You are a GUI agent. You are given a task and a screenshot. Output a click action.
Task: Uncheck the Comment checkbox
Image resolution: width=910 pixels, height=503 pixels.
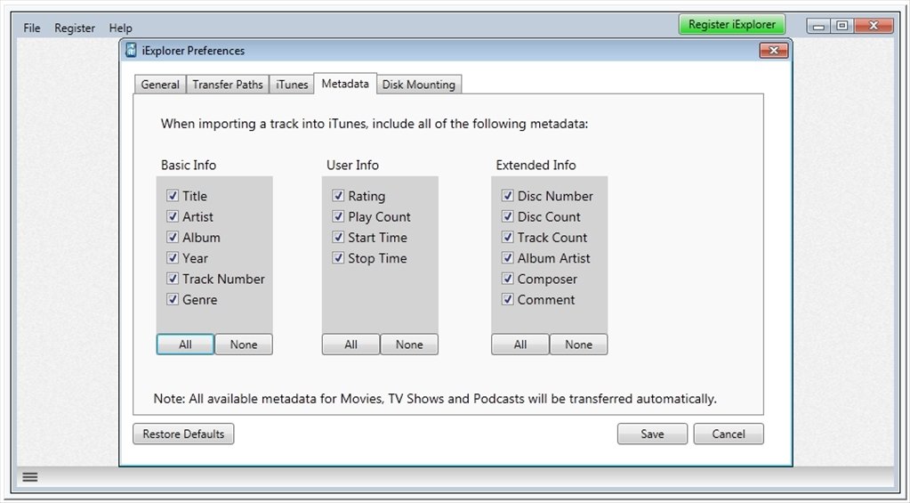507,300
